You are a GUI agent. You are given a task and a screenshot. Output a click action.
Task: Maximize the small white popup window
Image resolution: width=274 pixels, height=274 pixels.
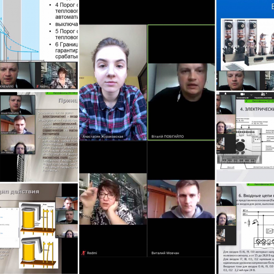pyautogui.click(x=12, y=209)
